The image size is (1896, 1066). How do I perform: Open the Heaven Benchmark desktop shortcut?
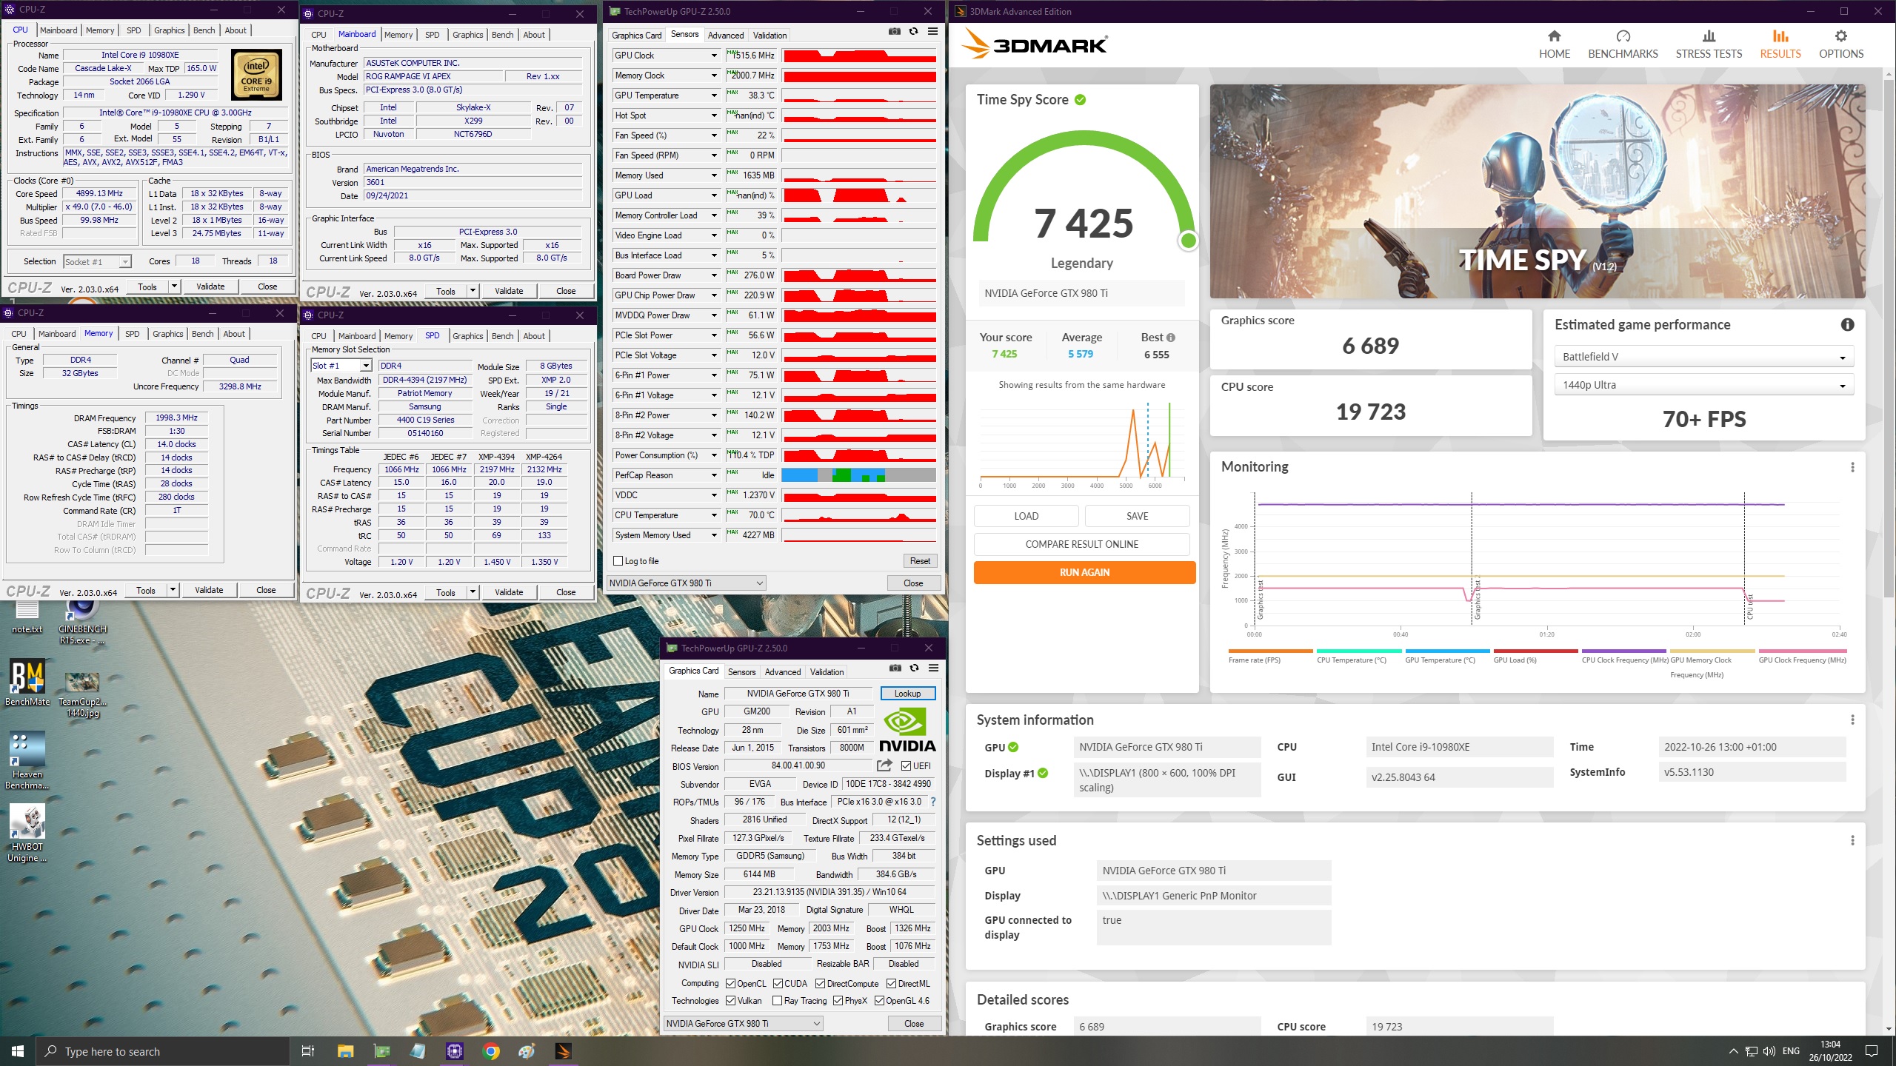pos(27,760)
